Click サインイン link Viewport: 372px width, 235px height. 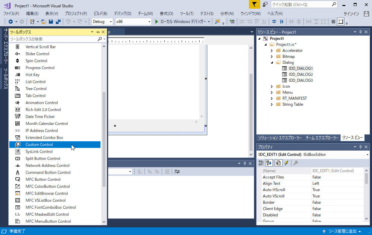(351, 14)
